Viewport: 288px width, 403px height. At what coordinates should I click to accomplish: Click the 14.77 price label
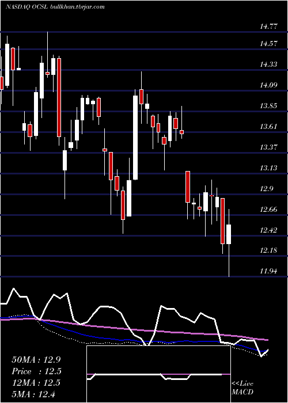(x=268, y=26)
